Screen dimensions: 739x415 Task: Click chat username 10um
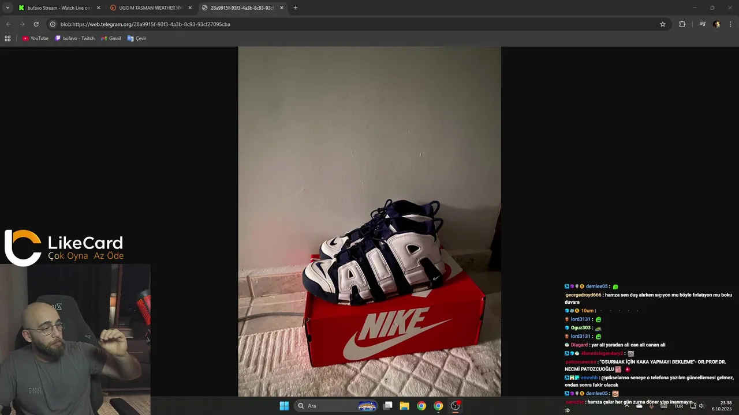tap(587, 311)
